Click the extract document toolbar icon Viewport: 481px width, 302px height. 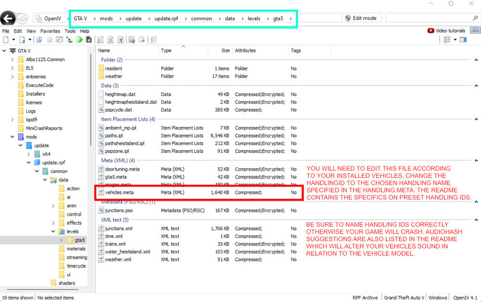coord(142,39)
